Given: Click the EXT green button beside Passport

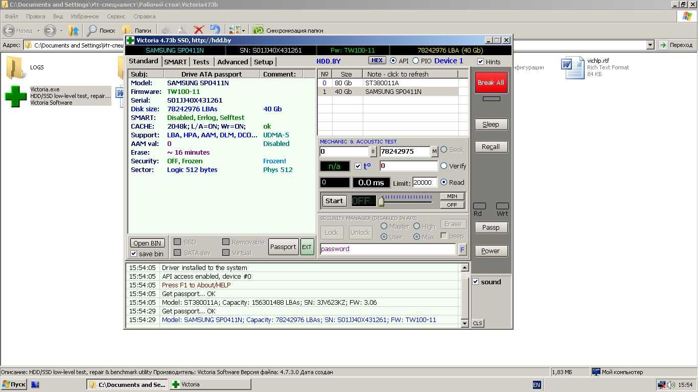Looking at the screenshot, I should coord(307,247).
